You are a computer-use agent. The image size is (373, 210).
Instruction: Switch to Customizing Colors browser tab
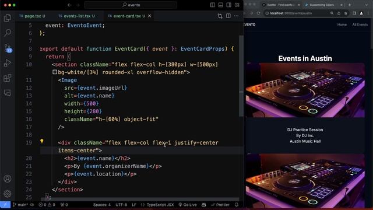(x=322, y=5)
